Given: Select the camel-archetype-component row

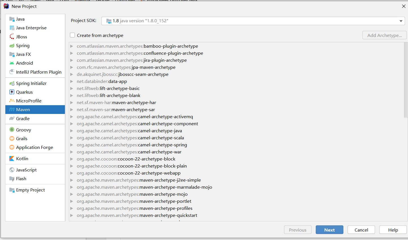Looking at the screenshot, I should click(236, 124).
